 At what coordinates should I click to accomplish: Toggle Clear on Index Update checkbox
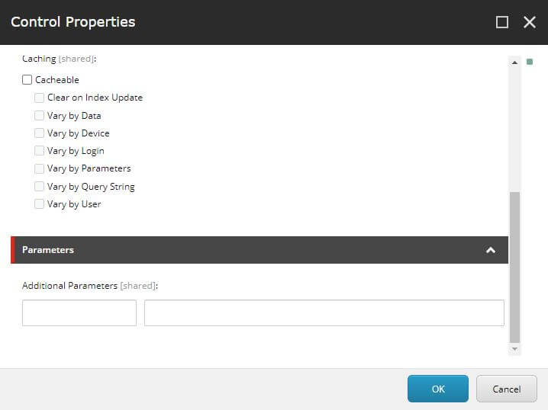(x=39, y=98)
